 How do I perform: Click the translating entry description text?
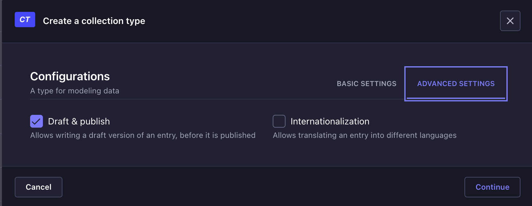(x=365, y=135)
